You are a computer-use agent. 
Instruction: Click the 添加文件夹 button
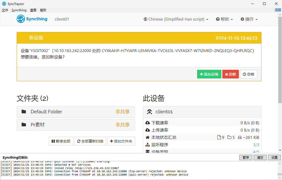point(121,141)
